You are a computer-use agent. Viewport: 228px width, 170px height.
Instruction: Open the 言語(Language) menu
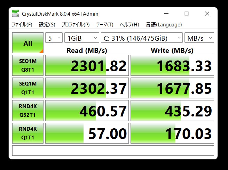(164, 25)
